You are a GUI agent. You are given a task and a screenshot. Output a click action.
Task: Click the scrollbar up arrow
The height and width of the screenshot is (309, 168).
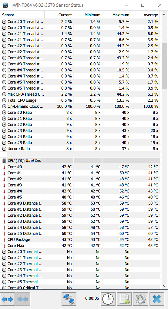(164, 15)
